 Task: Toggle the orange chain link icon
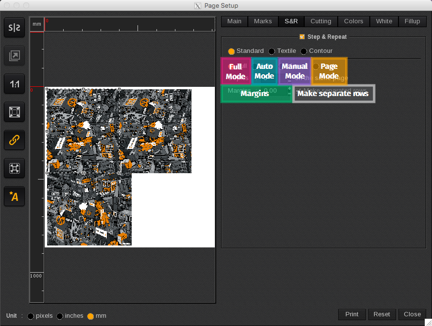click(x=15, y=140)
